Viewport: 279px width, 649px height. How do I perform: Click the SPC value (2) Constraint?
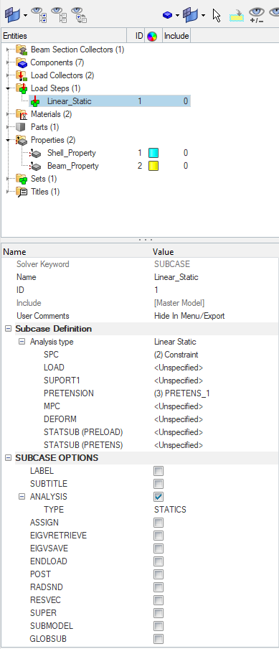click(x=176, y=355)
